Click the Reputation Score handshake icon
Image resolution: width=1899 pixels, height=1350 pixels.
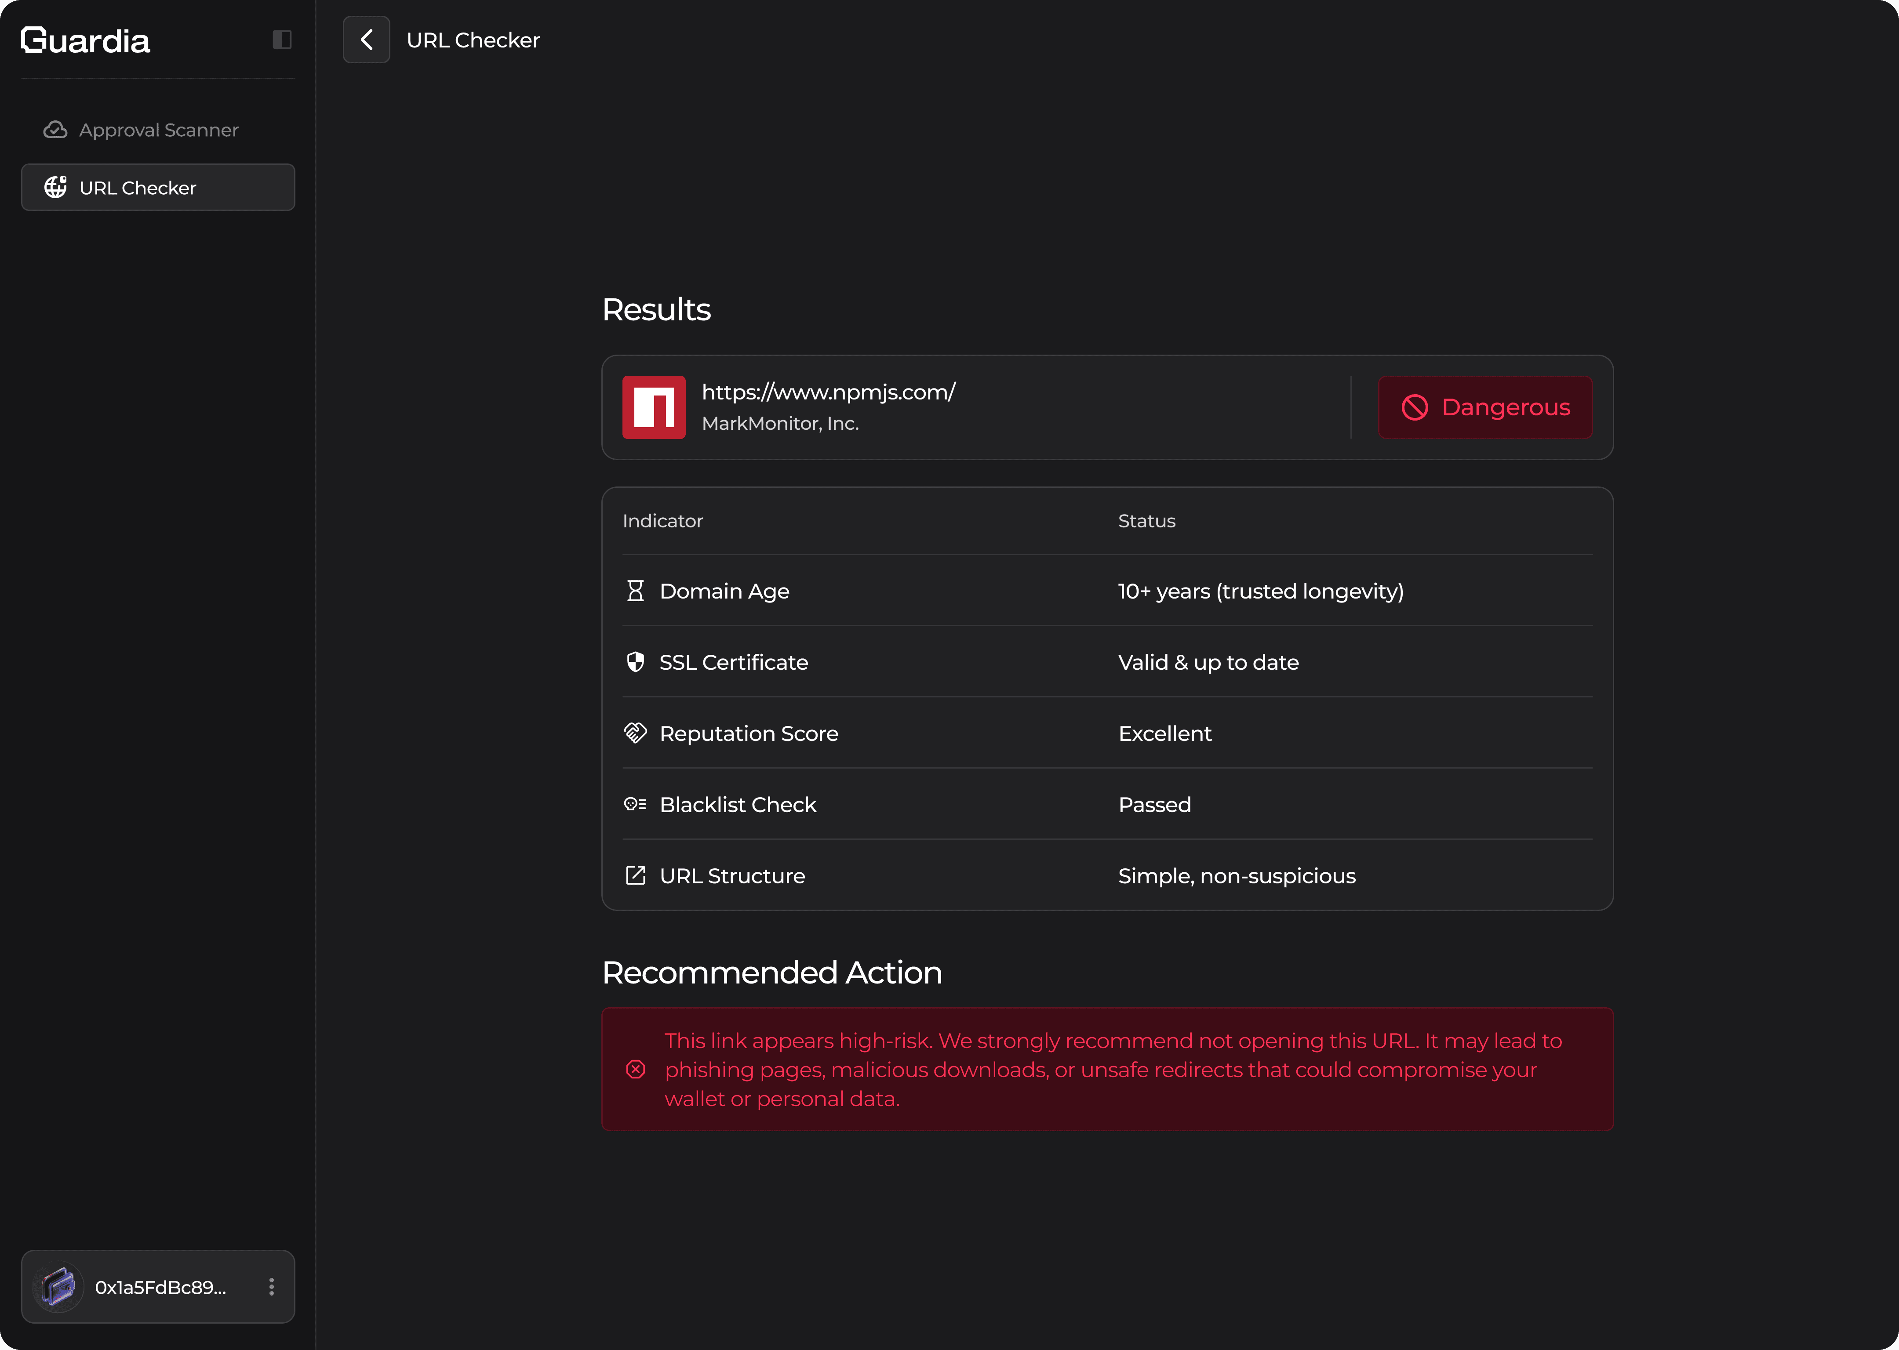click(x=635, y=733)
